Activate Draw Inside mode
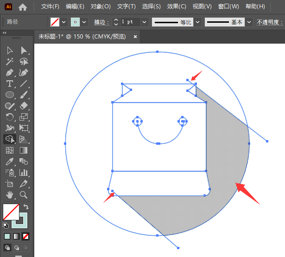Viewport: 285px width, 257px height. click(x=25, y=248)
